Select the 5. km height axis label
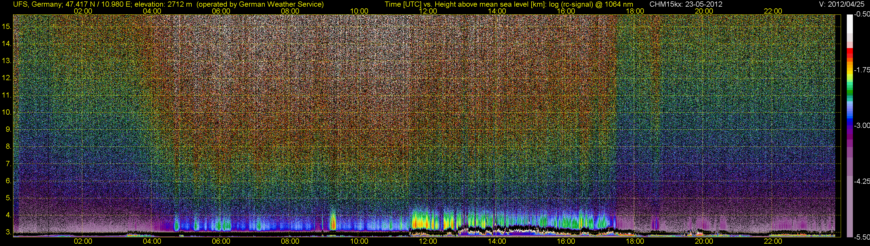 8,198
